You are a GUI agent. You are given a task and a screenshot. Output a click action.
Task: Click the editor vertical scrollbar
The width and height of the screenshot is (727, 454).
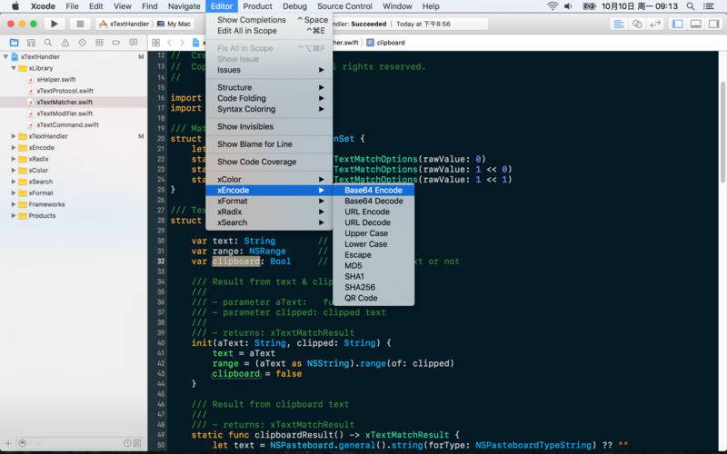(x=722, y=132)
